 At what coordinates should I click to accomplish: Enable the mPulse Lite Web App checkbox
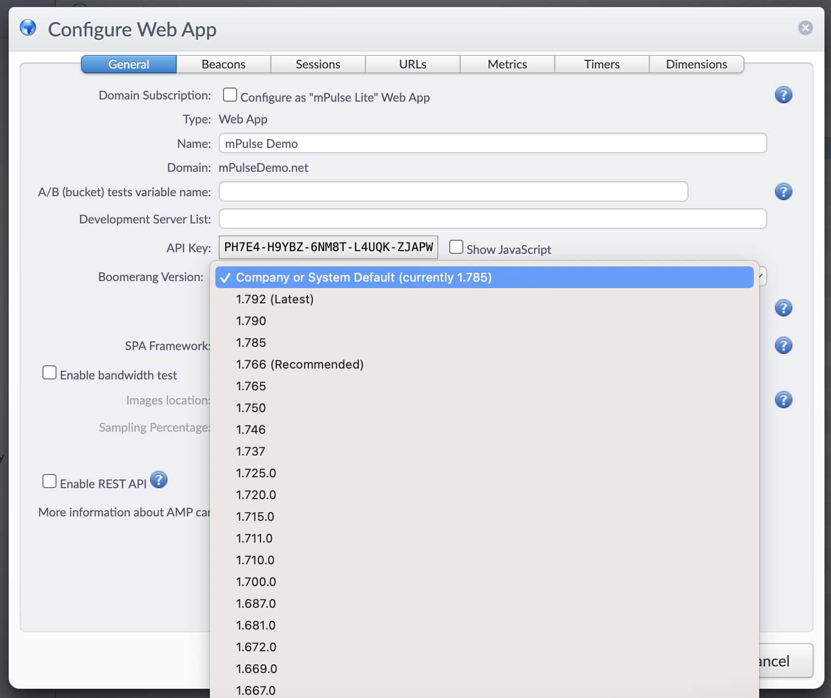tap(230, 95)
